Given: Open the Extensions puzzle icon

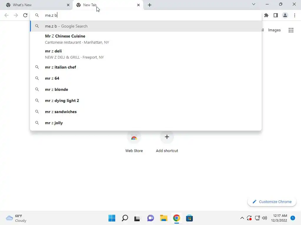Looking at the screenshot, I should [x=266, y=15].
